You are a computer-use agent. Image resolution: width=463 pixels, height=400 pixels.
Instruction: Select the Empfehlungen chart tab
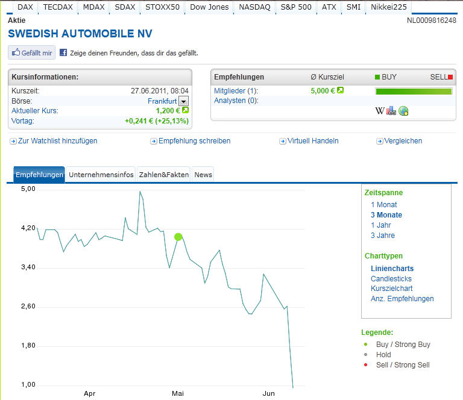(39, 175)
